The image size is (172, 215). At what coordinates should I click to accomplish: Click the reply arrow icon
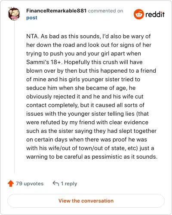[56, 183]
